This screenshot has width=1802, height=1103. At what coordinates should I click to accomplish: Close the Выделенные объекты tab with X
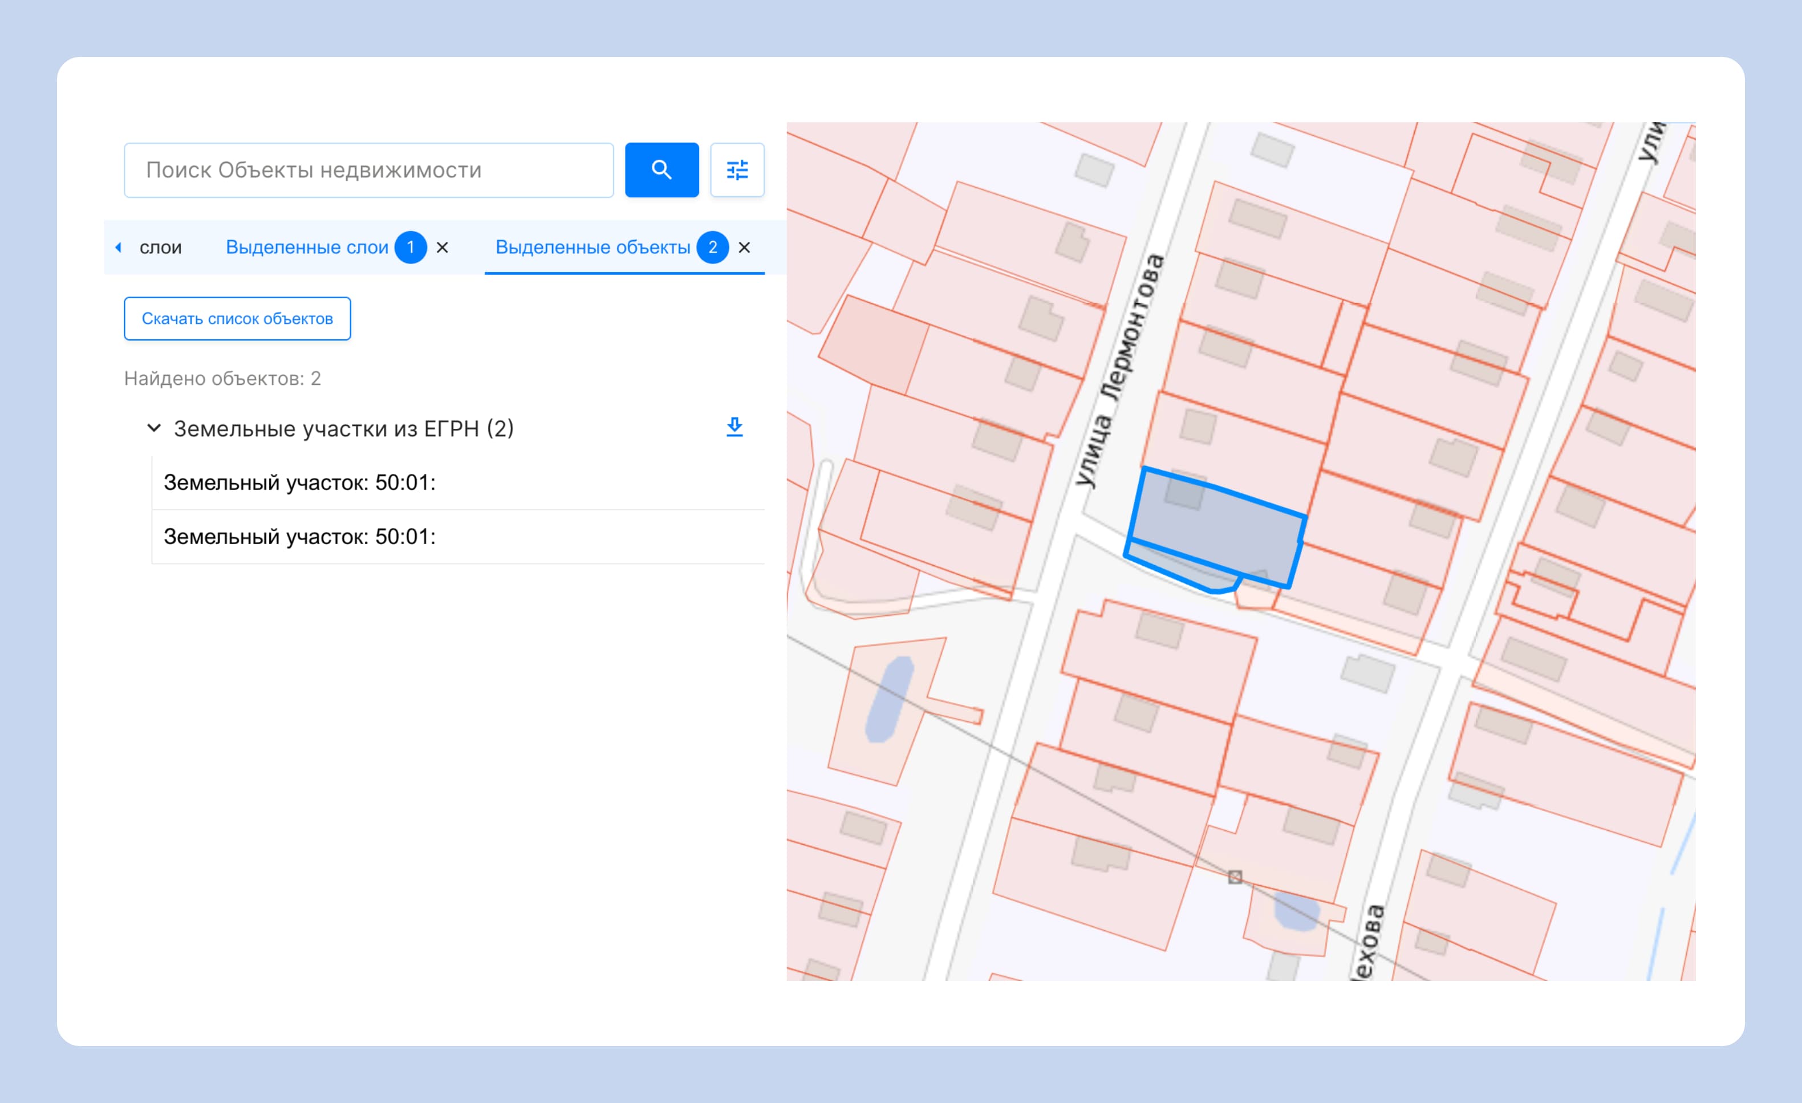tap(744, 247)
